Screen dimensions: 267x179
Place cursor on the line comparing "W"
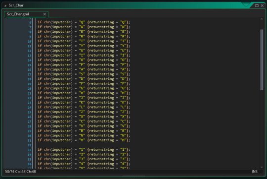click(84, 27)
